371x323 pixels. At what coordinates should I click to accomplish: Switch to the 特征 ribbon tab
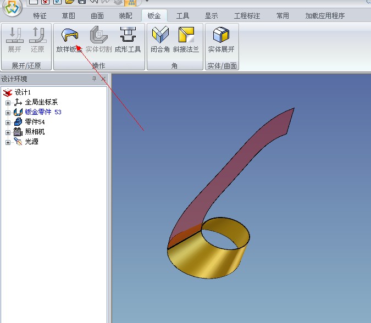[x=40, y=15]
